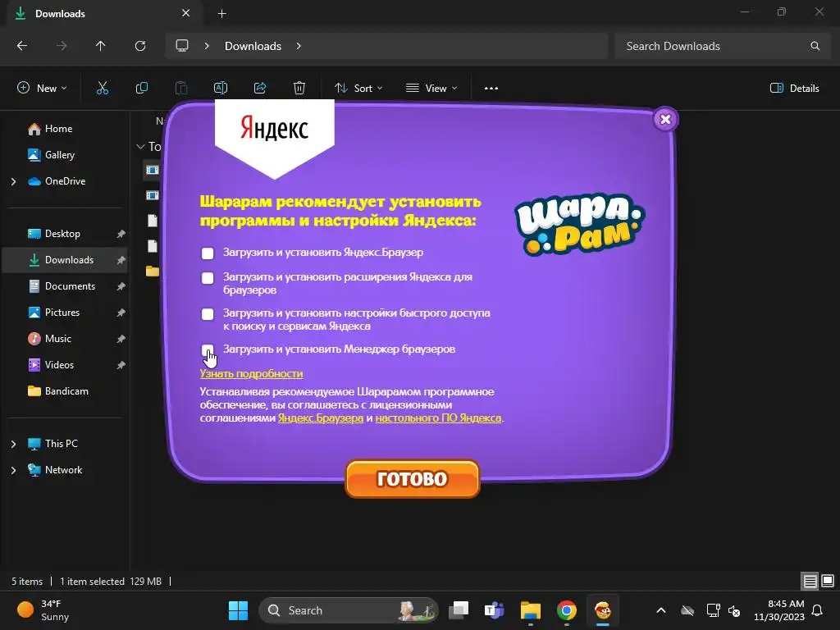The image size is (840, 630).
Task: Click the Cut scissors icon
Action: (103, 89)
